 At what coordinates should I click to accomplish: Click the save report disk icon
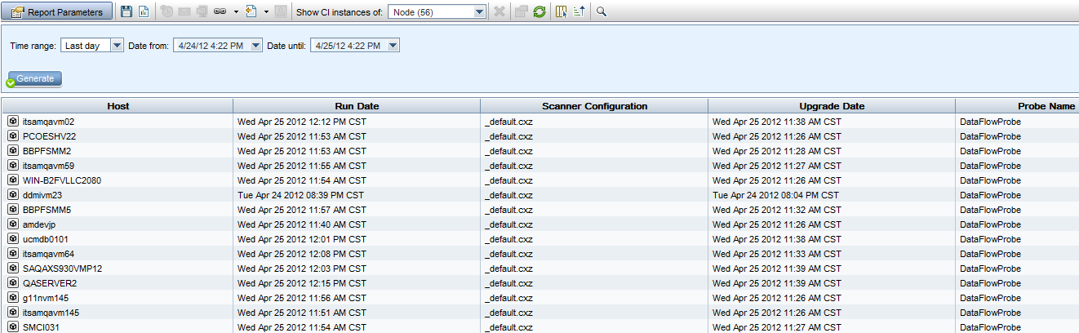pyautogui.click(x=127, y=12)
